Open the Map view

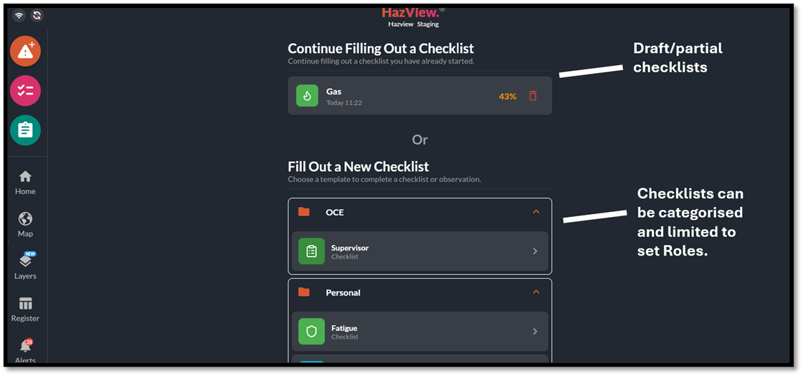coord(25,224)
